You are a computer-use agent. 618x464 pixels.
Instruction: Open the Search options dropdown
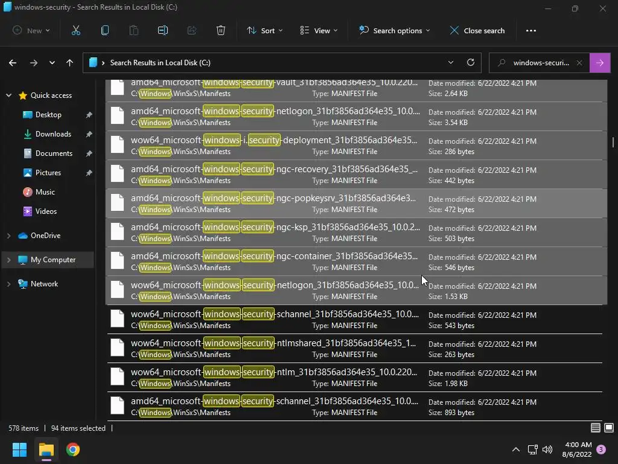click(x=394, y=30)
